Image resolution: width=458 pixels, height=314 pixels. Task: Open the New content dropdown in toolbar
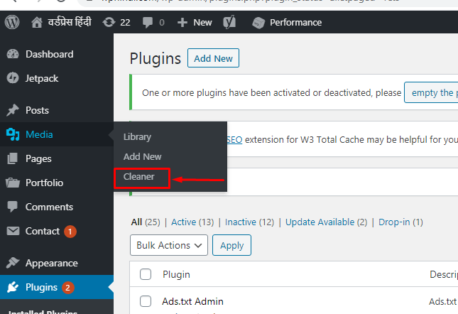click(195, 22)
